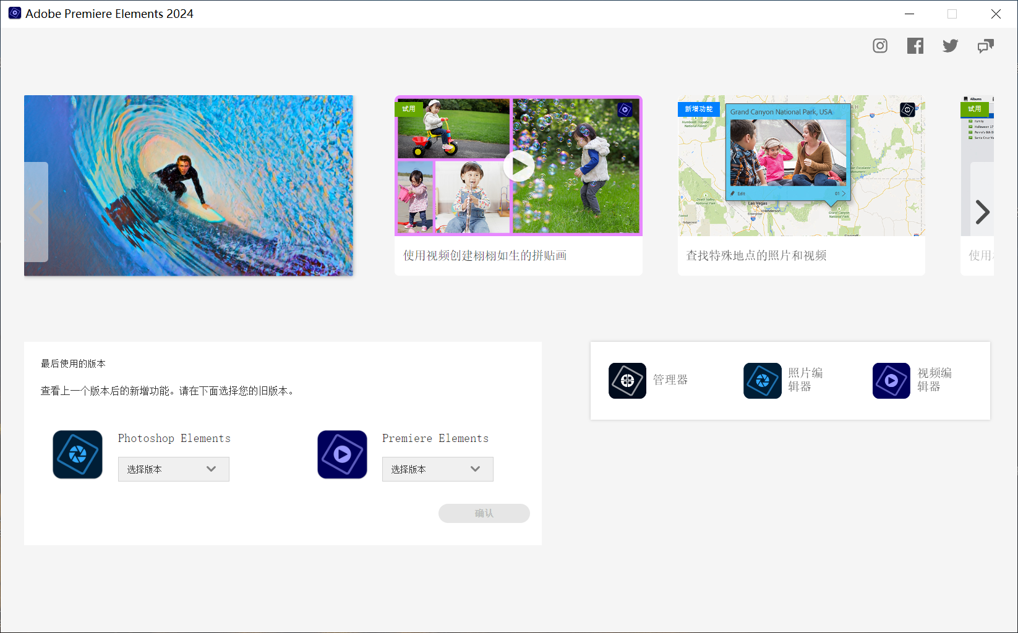This screenshot has width=1018, height=633.
Task: Open the Instagram social link icon
Action: 880,46
